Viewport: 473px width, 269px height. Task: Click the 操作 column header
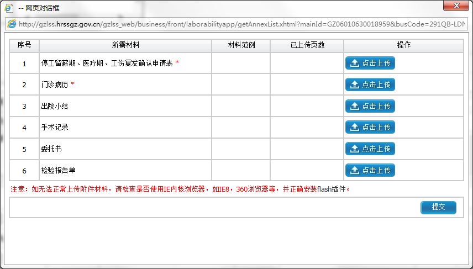(x=403, y=45)
